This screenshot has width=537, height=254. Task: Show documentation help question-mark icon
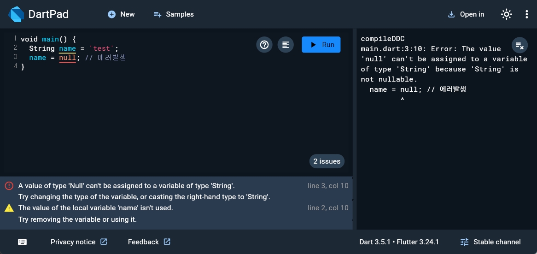coord(264,45)
